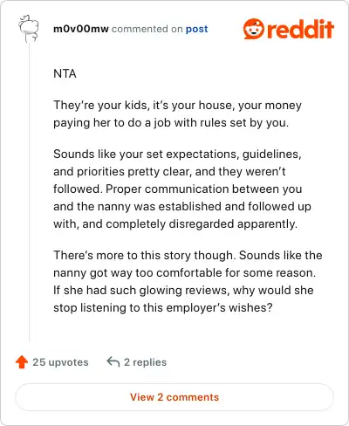Click the reply arrow icon

pos(113,361)
